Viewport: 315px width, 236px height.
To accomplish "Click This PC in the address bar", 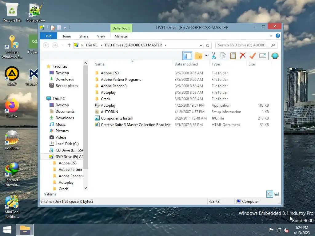I will click(x=92, y=45).
